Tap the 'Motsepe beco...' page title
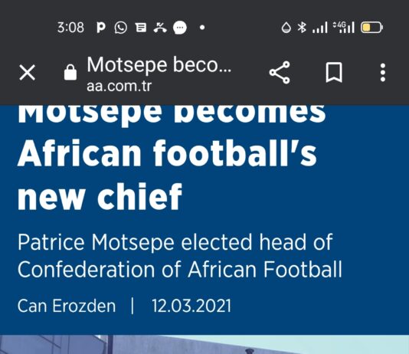The height and width of the screenshot is (354, 409). pos(159,65)
